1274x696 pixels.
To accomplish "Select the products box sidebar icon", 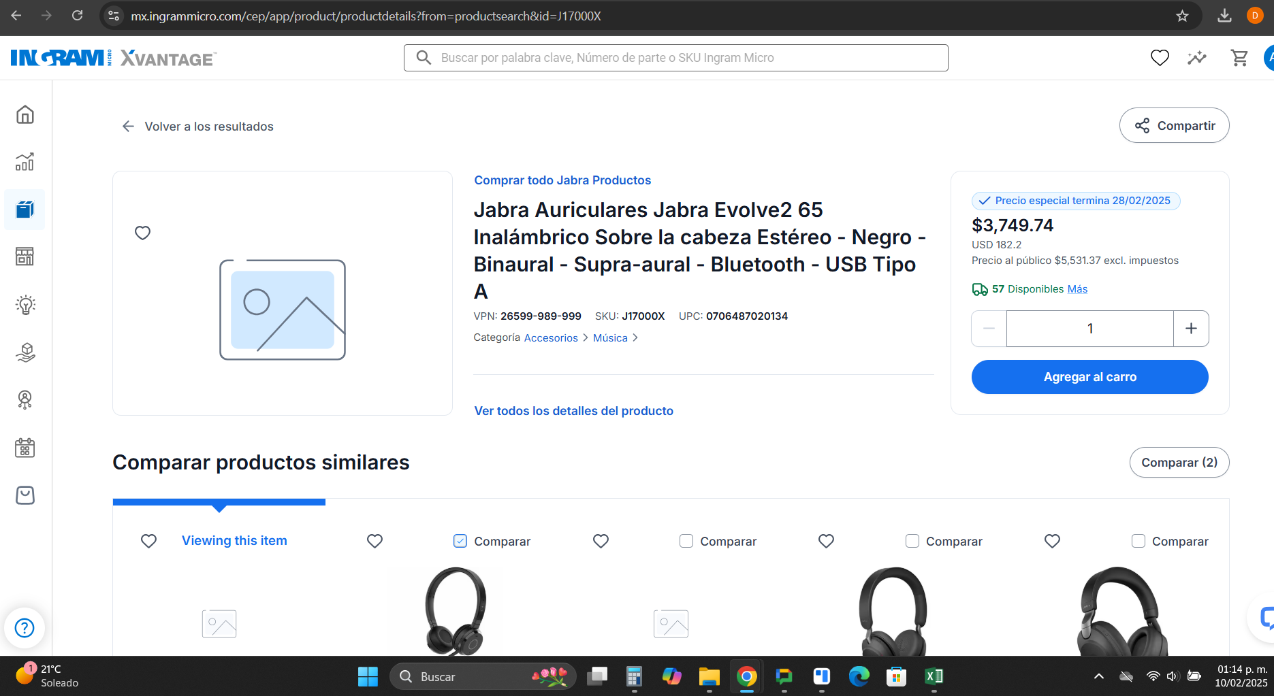I will click(x=25, y=210).
